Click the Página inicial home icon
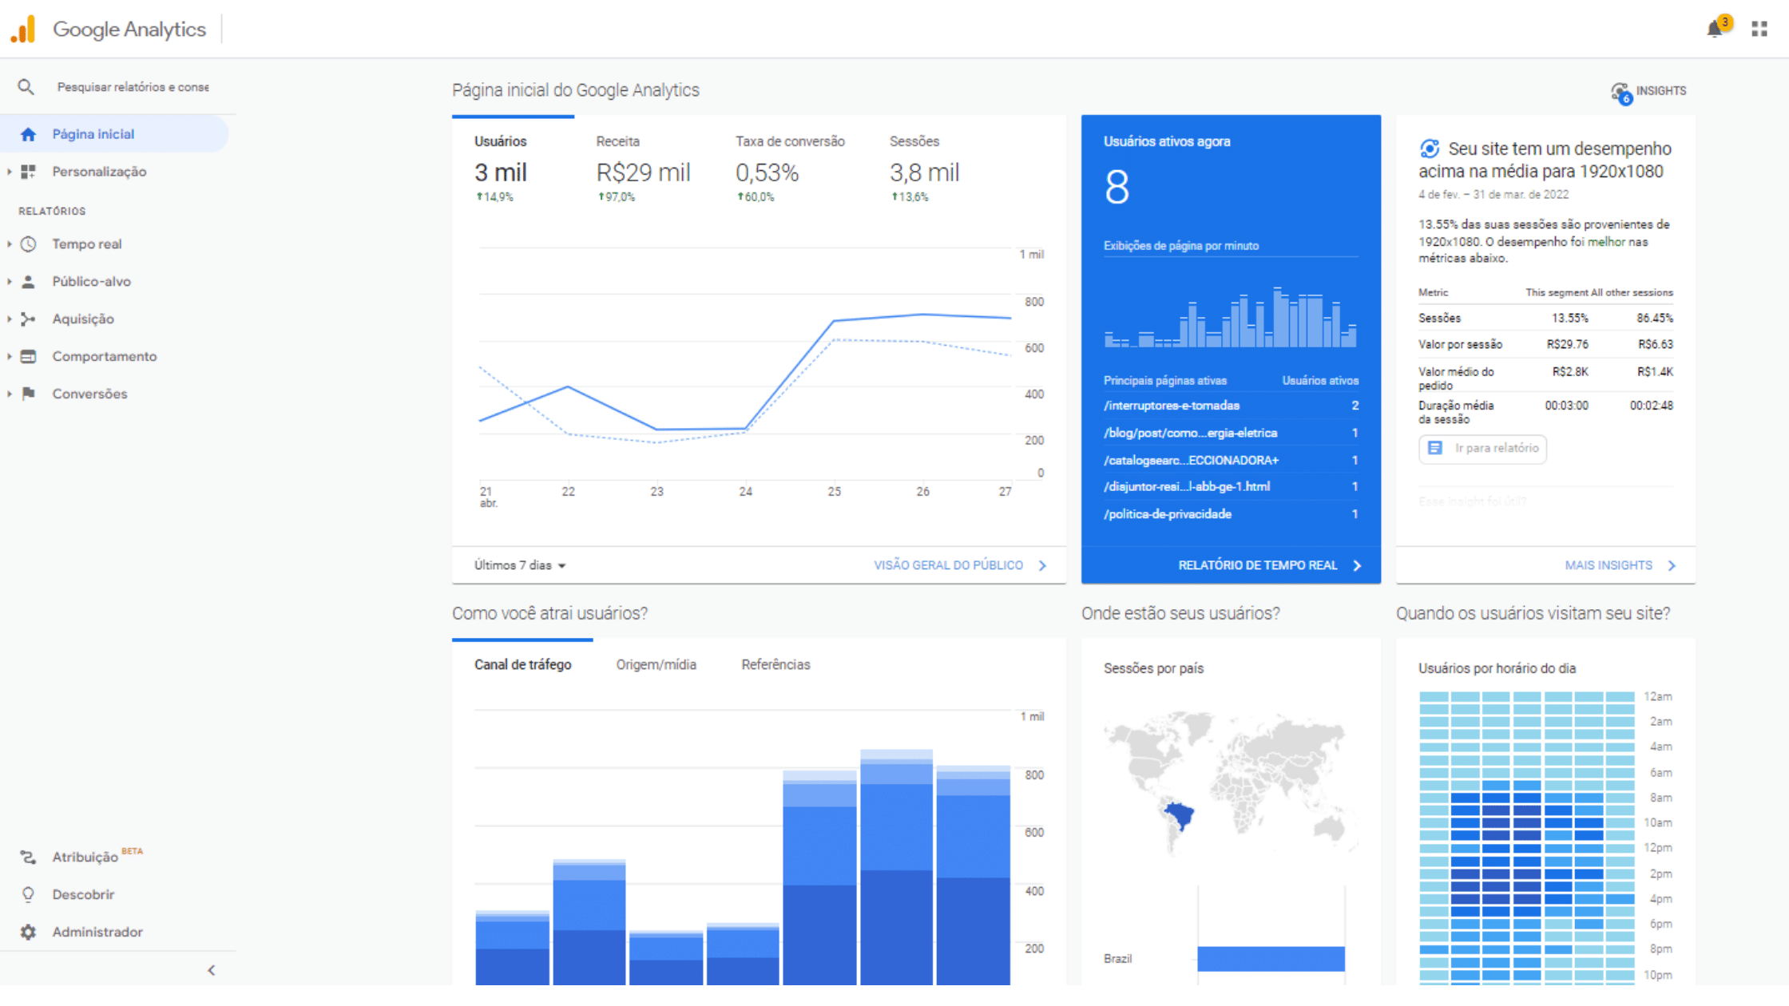The image size is (1789, 1006). [x=28, y=134]
